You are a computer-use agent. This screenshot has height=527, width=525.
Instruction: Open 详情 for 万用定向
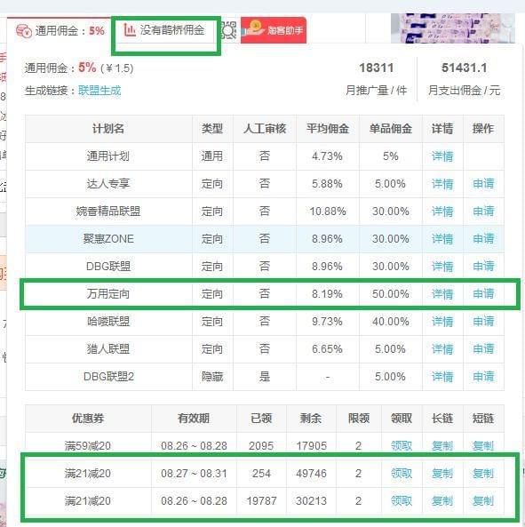(x=442, y=294)
